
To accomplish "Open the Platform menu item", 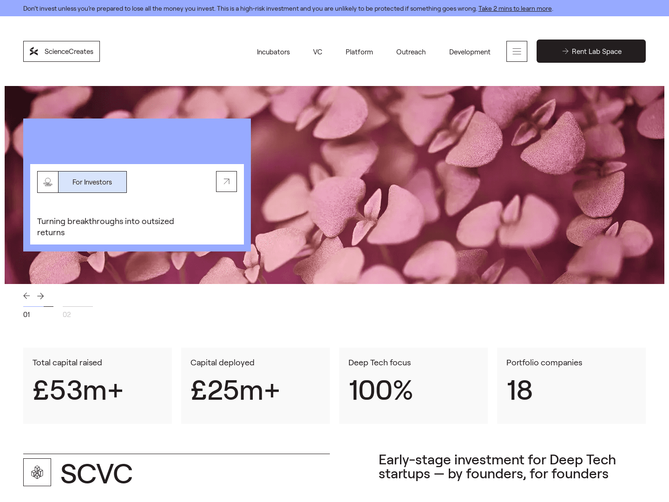I will click(359, 52).
